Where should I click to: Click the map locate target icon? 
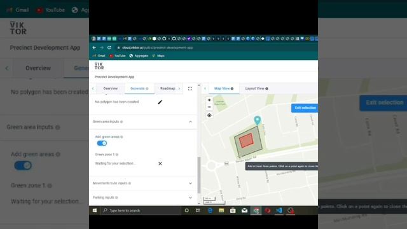(209, 115)
